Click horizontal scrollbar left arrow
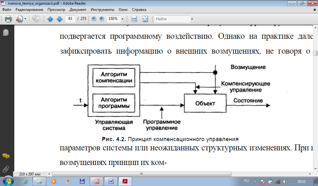Image resolution: width=318 pixels, height=186 pixels. [x=49, y=174]
